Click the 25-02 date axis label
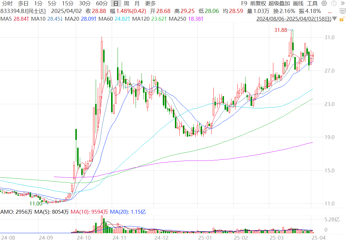346x242 pixels. (x=241, y=238)
